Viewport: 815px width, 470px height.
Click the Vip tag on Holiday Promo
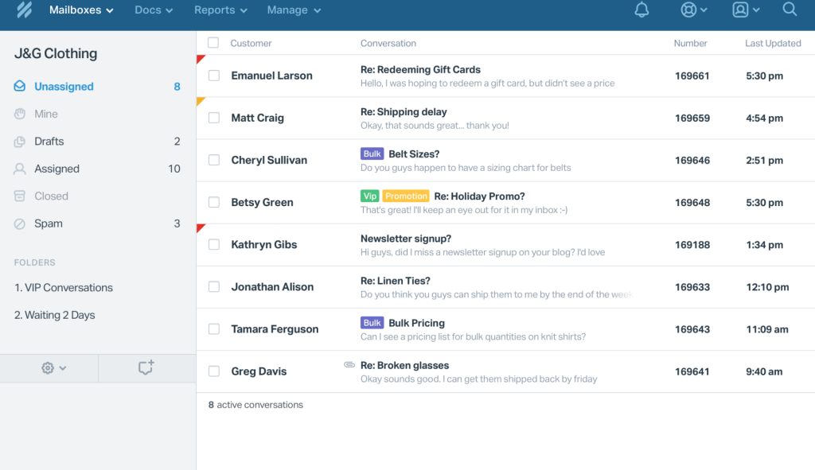click(x=370, y=196)
